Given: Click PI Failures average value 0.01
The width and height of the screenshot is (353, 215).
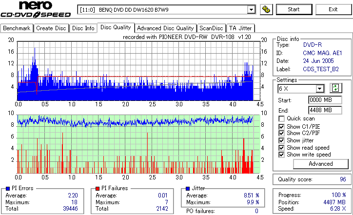Looking at the screenshot, I should point(163,195).
